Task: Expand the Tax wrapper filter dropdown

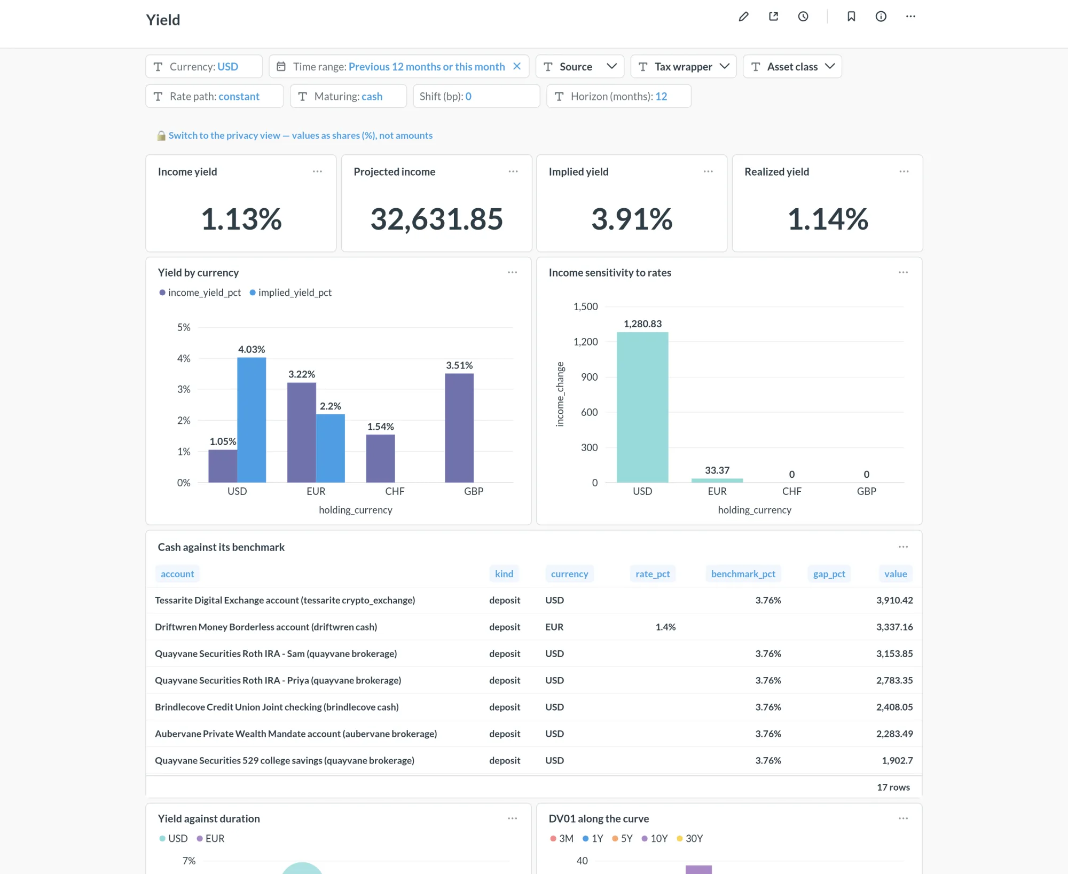Action: (684, 66)
